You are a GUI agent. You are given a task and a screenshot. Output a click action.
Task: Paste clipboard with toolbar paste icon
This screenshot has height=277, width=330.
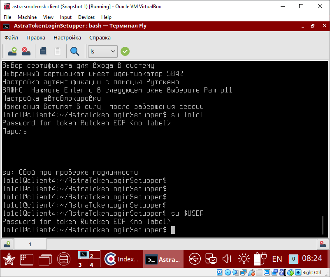[58, 51]
